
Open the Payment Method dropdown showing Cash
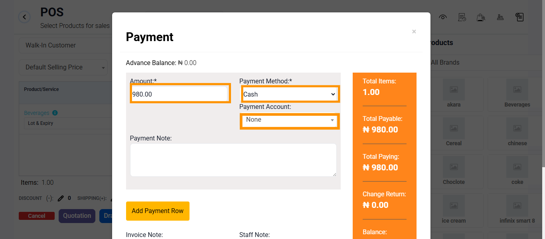coord(290,94)
